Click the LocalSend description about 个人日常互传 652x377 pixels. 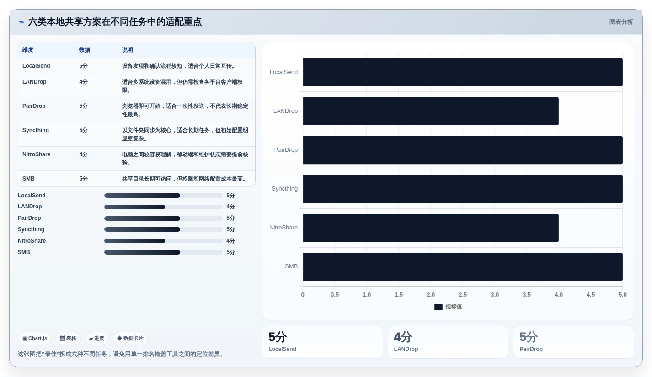pyautogui.click(x=179, y=66)
